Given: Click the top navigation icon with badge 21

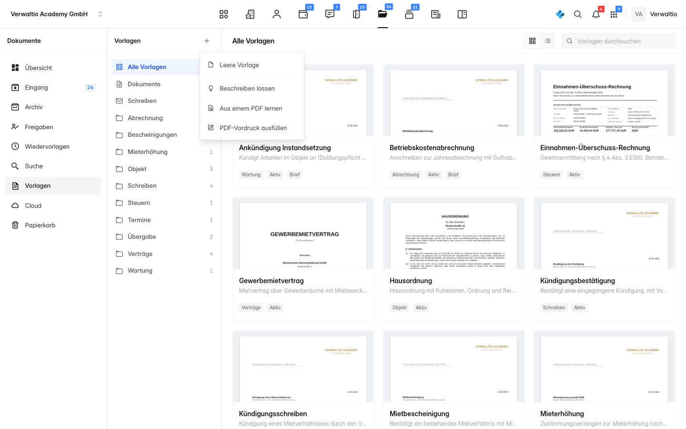Looking at the screenshot, I should [409, 14].
